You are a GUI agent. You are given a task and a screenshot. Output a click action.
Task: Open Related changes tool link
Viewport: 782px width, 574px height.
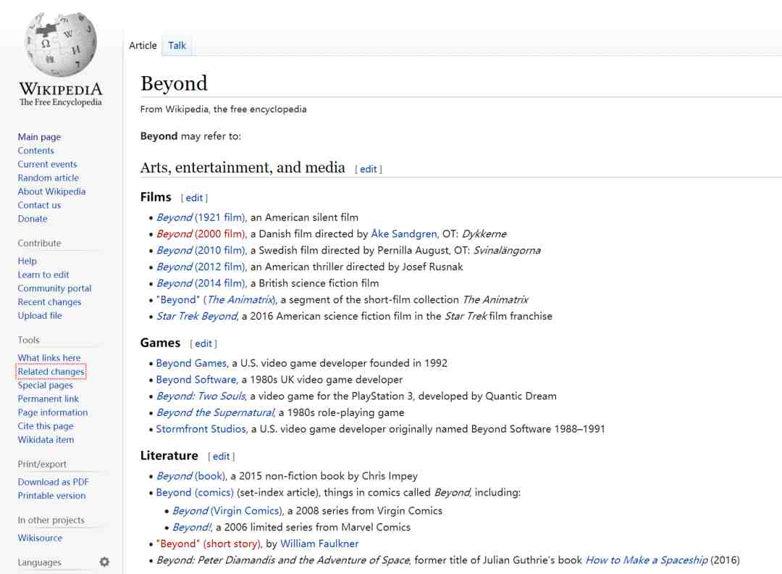[51, 371]
